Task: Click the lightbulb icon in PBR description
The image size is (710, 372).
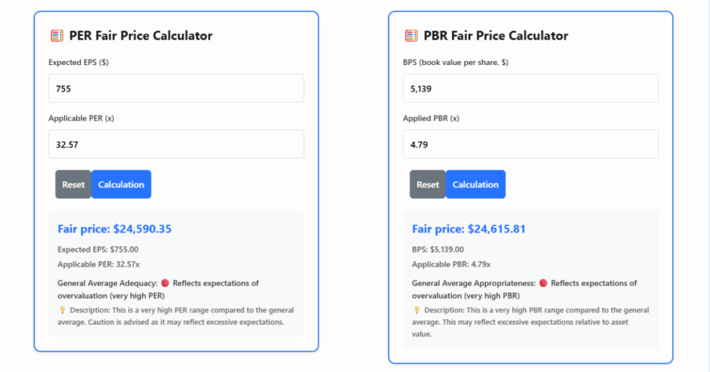Action: [417, 310]
